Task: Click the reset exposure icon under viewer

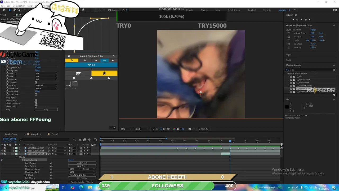Action: click(x=178, y=129)
